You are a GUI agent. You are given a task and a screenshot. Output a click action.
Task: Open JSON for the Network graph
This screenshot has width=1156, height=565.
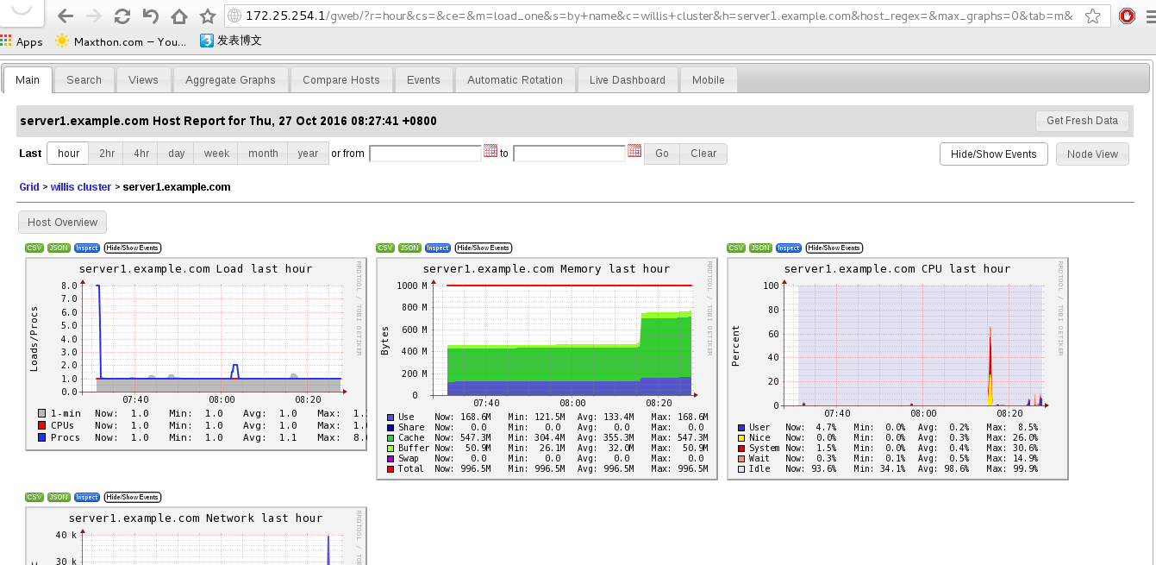tap(59, 497)
